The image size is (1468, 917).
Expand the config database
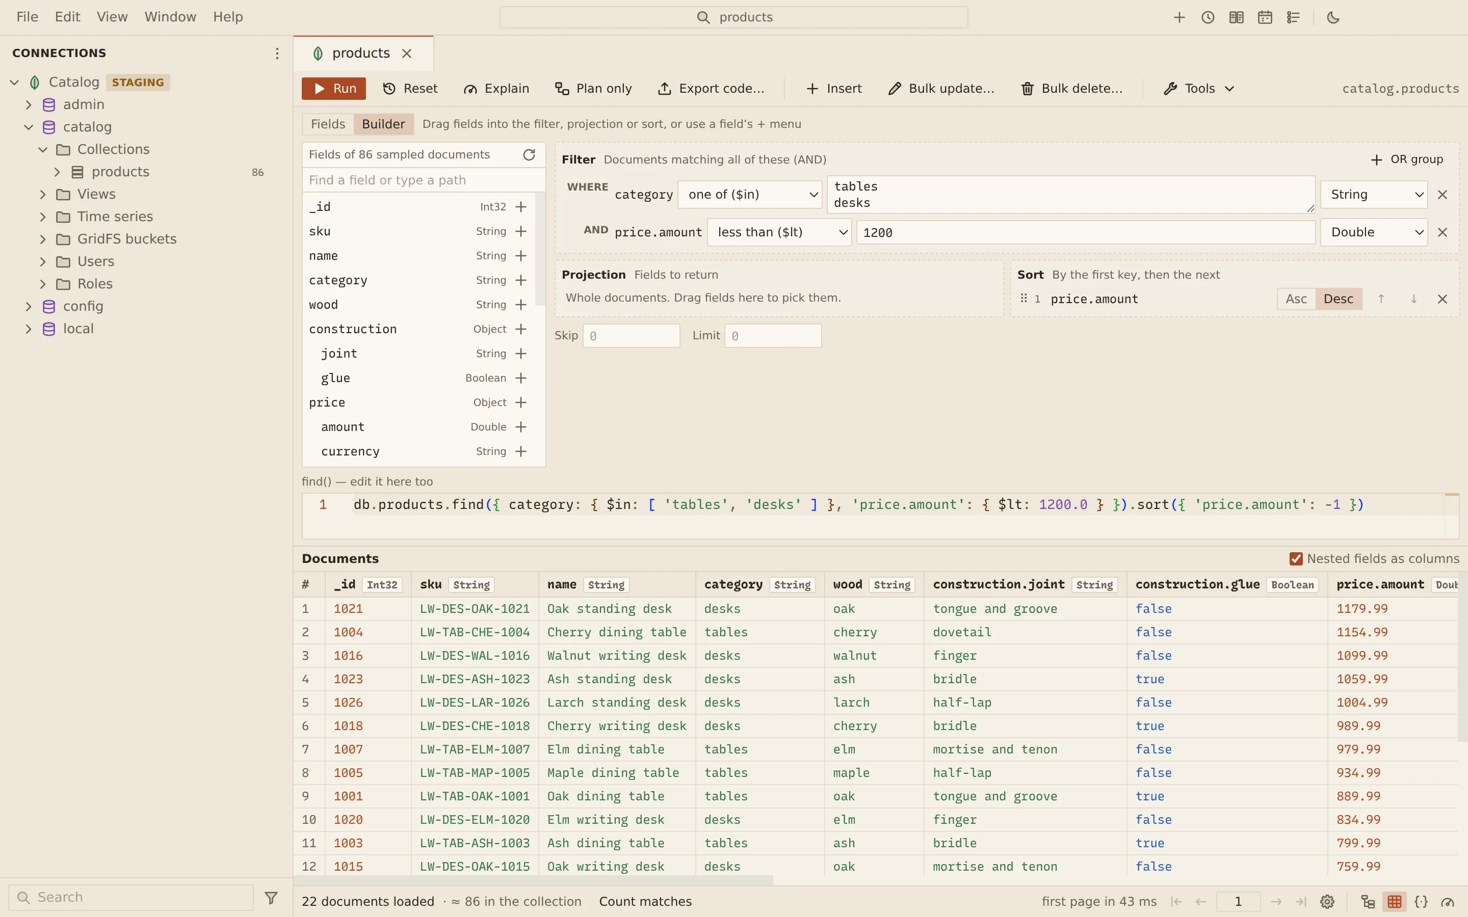[29, 306]
